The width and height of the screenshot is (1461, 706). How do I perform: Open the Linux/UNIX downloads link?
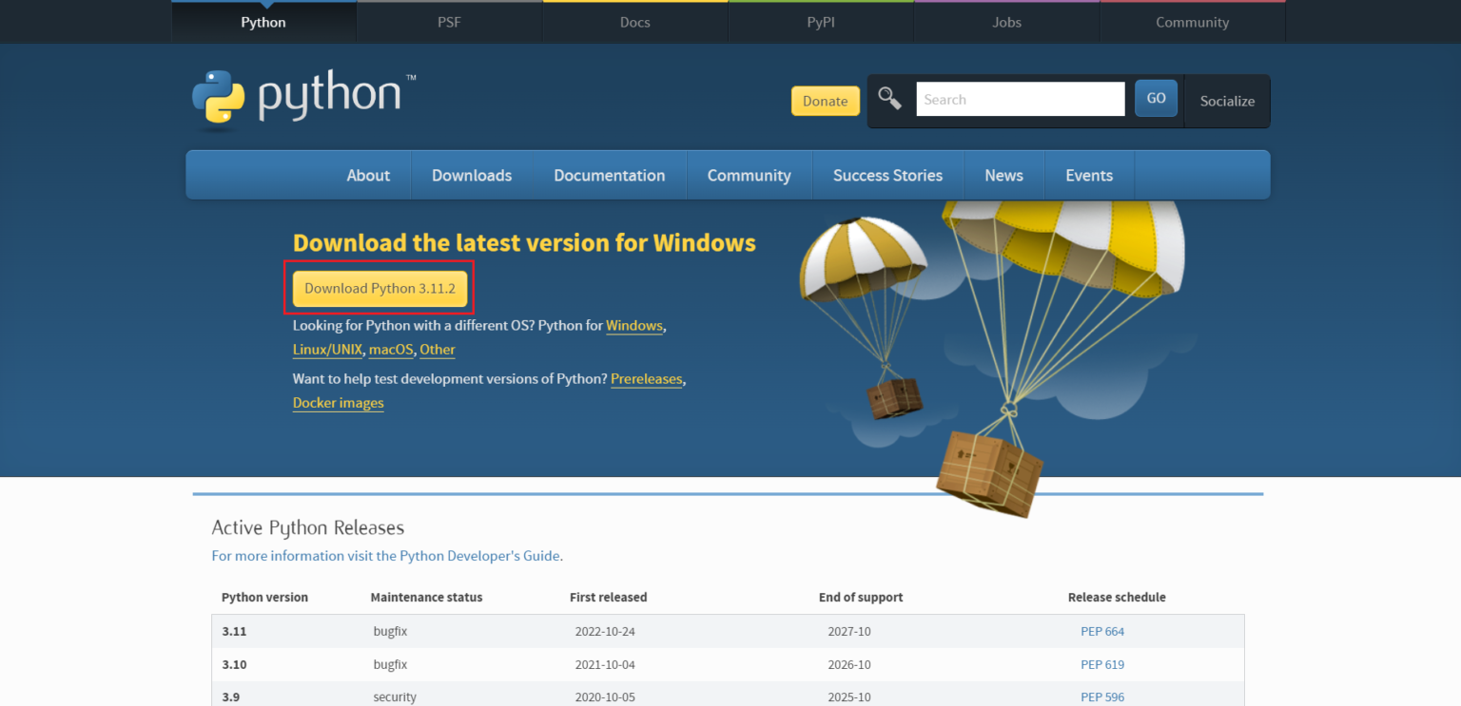click(x=327, y=350)
